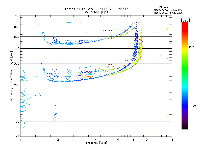
Task: Click the x-axis tick label '10'
Action: 146,140
